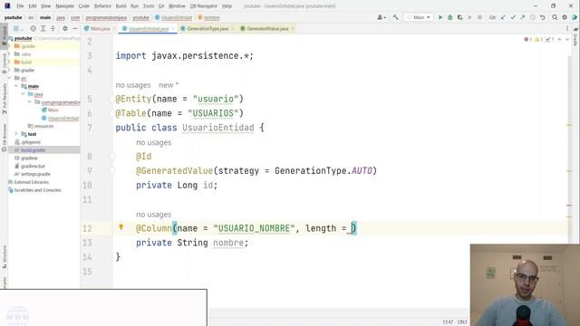Run with coverage icon
Viewport: 580px width, 326px height.
[x=459, y=17]
